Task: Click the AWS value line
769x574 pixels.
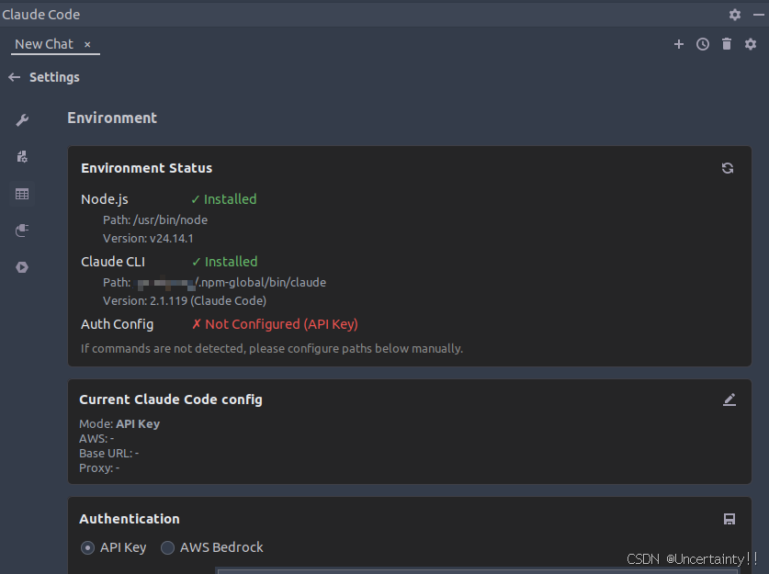Action: (x=96, y=438)
